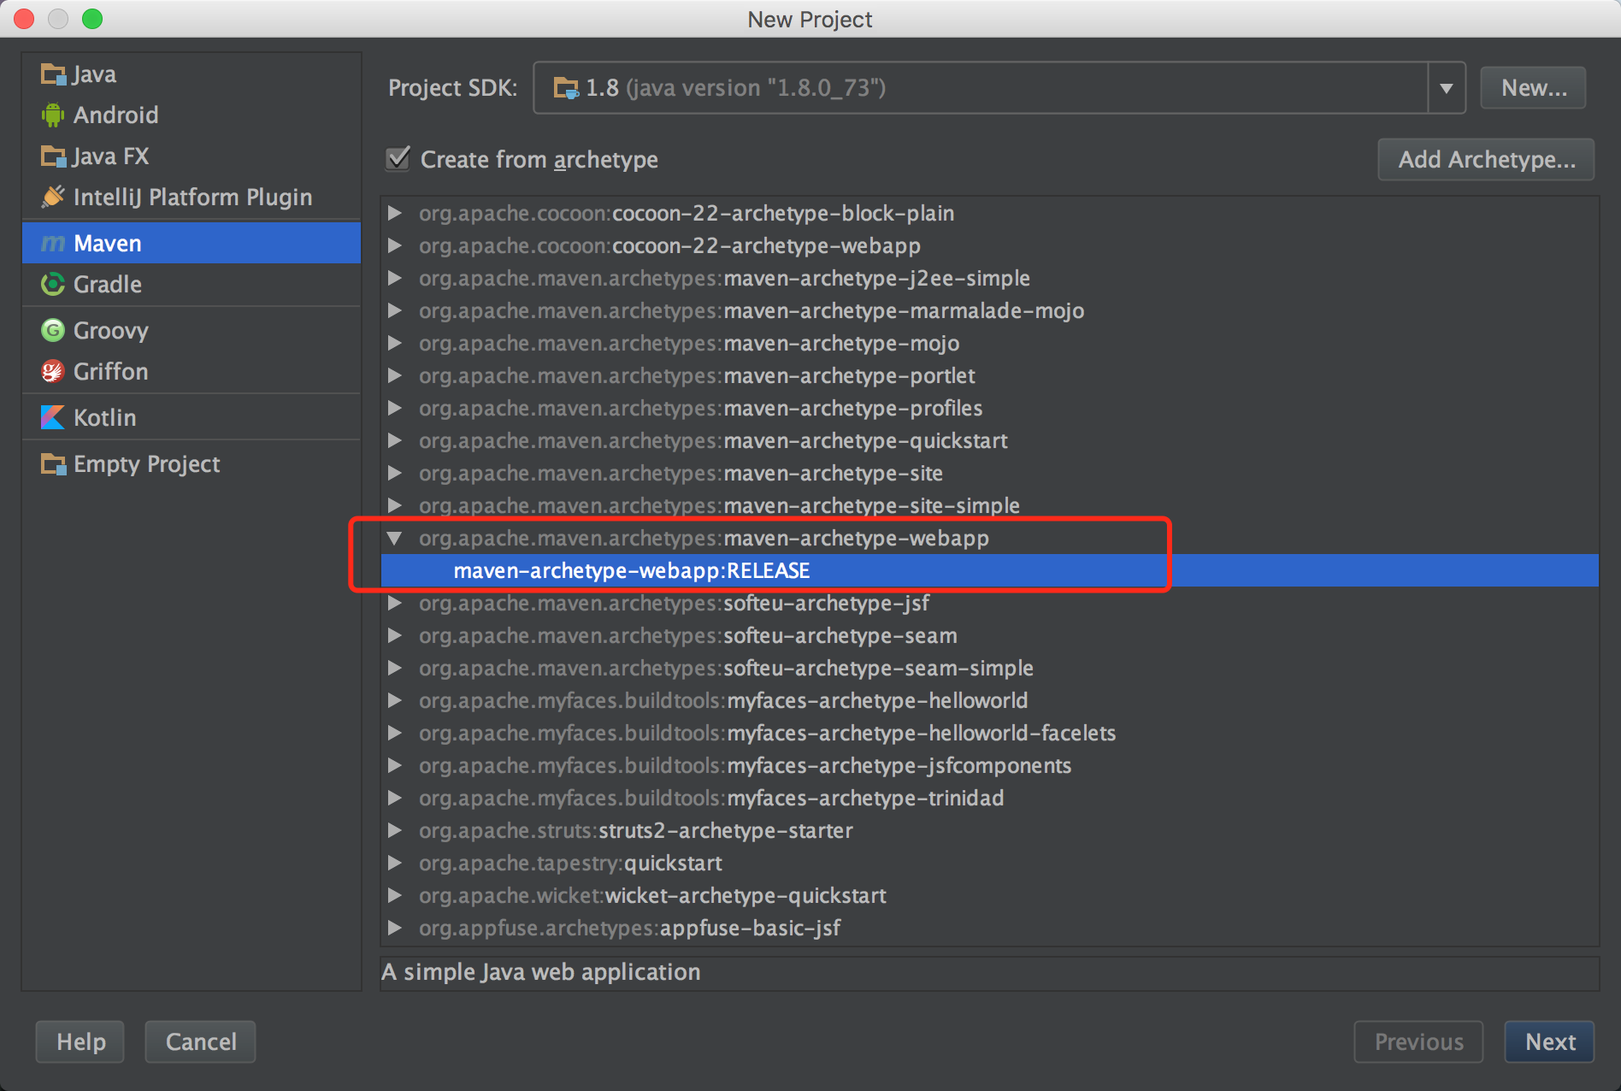
Task: Expand maven-archetype-marmalade-mojo node
Action: point(394,310)
